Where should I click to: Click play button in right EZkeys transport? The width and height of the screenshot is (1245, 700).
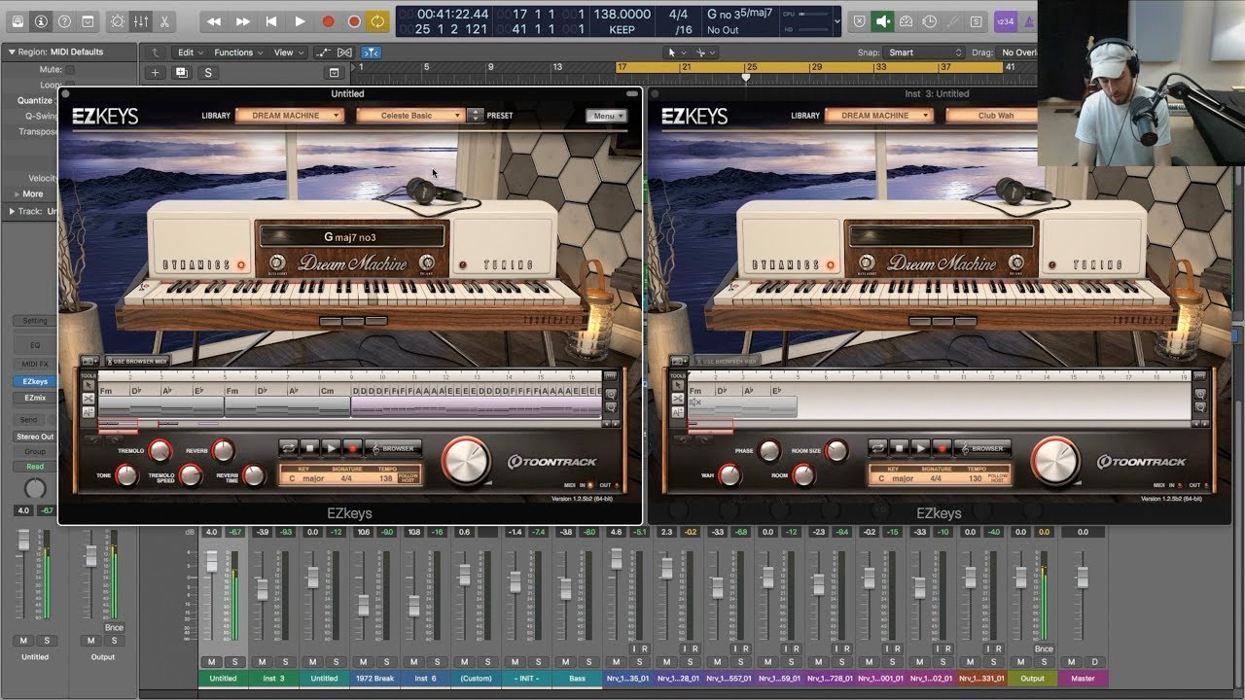tap(919, 448)
